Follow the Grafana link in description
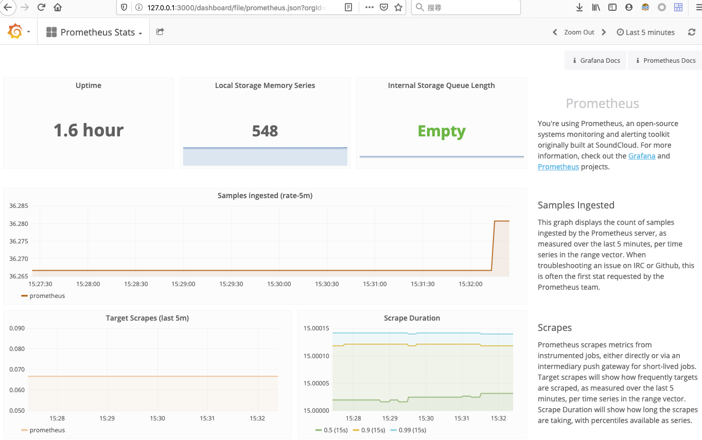Viewport: 702px width, 440px height. 642,156
